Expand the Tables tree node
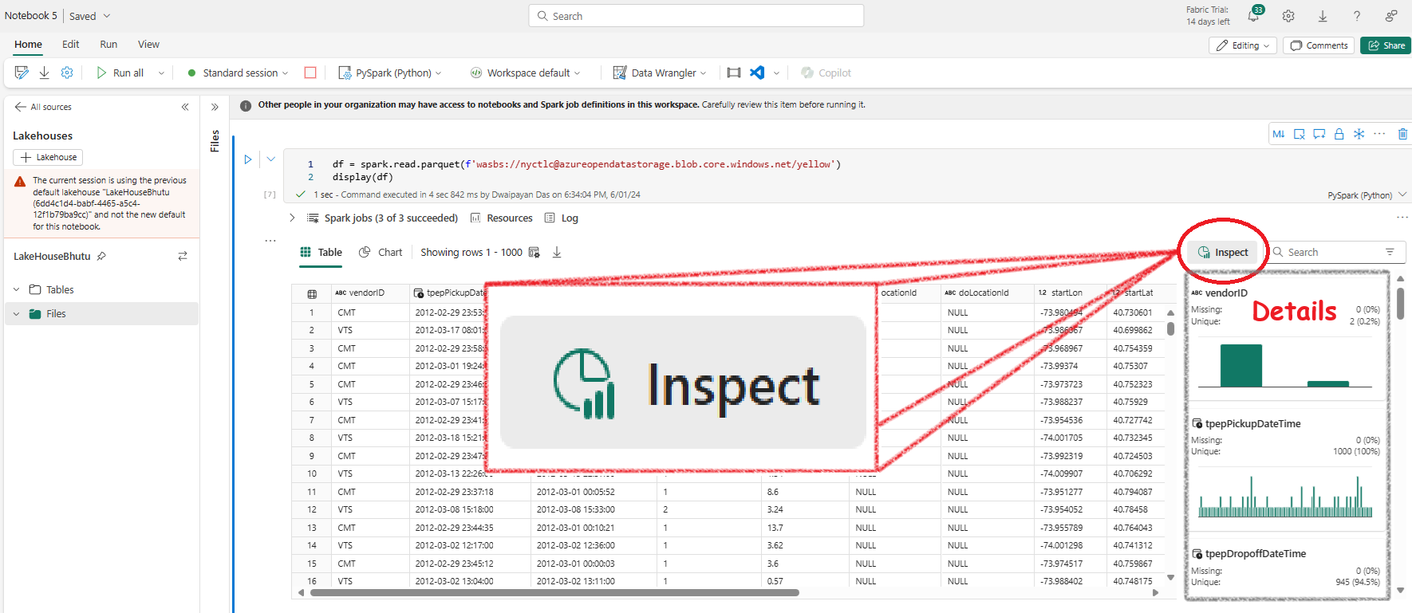This screenshot has height=613, width=1412. [16, 289]
